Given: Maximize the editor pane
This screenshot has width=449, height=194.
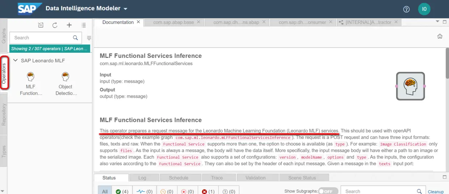Looking at the screenshot, I should point(445,22).
